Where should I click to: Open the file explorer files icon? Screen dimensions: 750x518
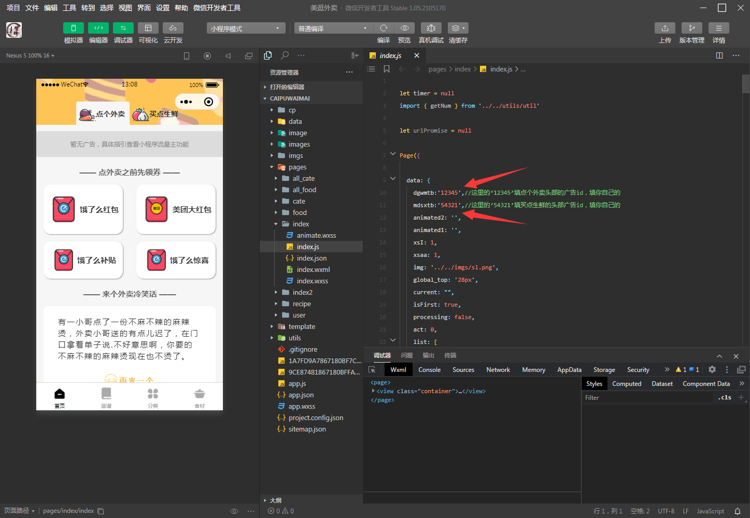(268, 55)
